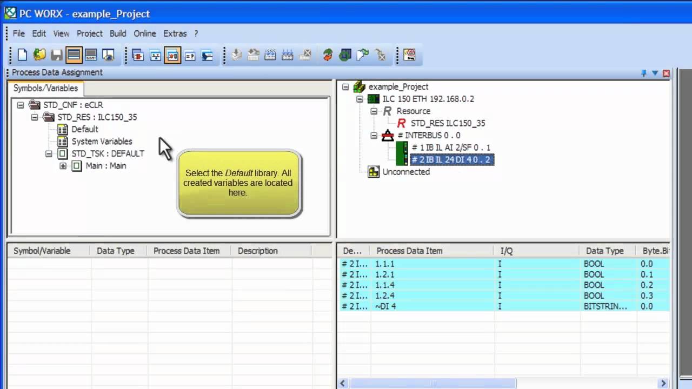The image size is (692, 389).
Task: Toggle the message window icon beside it
Action: [x=91, y=55]
